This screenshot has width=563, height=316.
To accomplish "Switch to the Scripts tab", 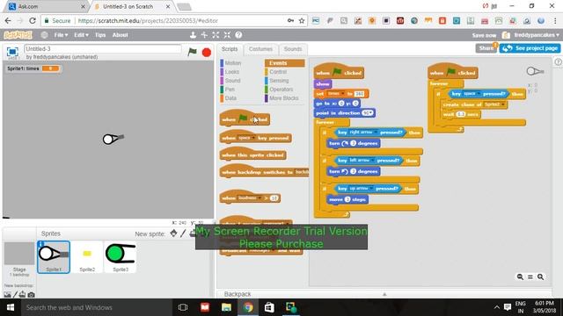I will coord(230,49).
